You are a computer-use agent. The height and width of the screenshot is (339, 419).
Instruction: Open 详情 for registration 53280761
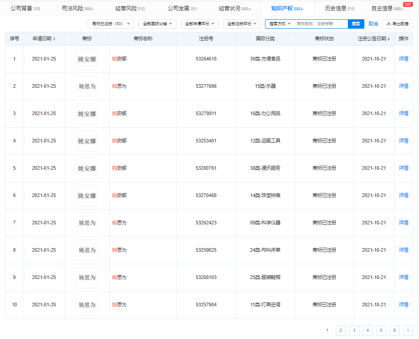click(x=403, y=168)
